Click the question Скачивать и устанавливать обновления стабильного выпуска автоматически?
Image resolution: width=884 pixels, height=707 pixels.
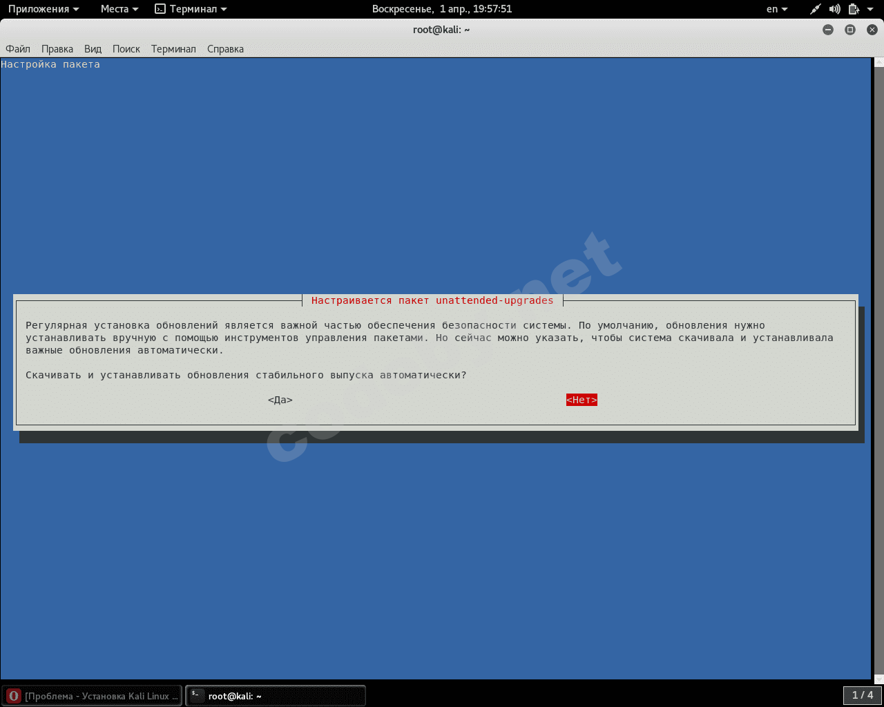[x=246, y=375]
